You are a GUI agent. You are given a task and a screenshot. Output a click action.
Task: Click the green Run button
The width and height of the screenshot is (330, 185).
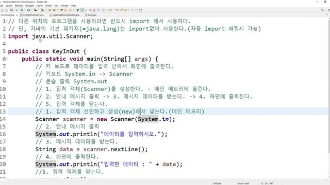pyautogui.click(x=28, y=10)
